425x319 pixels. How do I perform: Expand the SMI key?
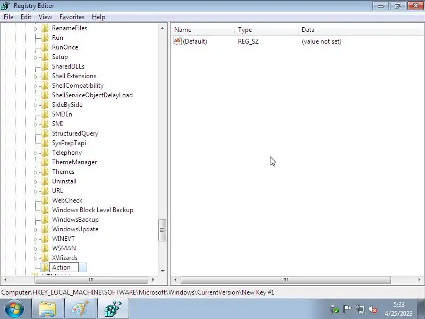coord(36,124)
